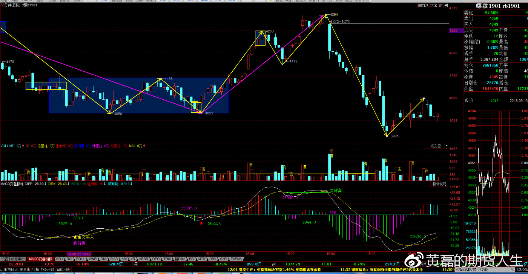Click the 4294 peak price marker
Viewport: 528px width, 274px height.
tap(333, 14)
